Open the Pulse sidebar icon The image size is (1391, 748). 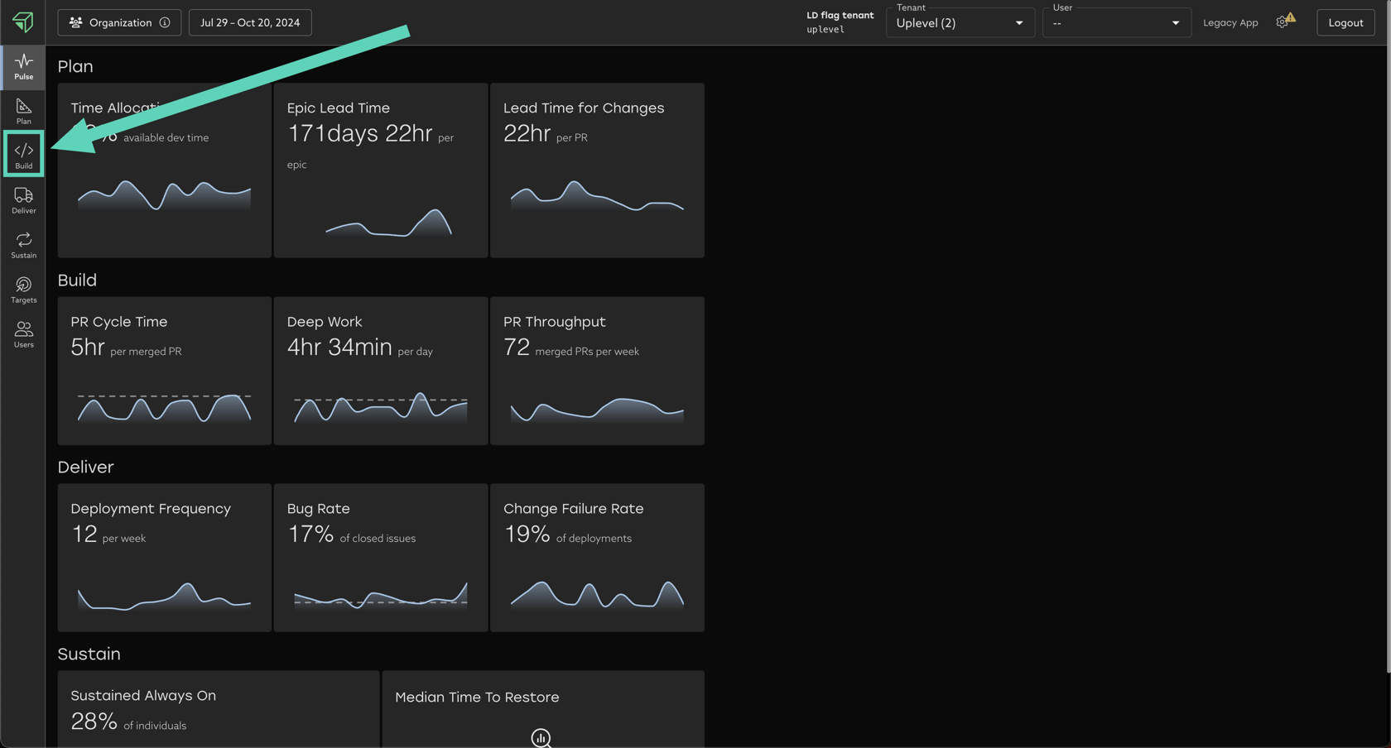click(23, 66)
